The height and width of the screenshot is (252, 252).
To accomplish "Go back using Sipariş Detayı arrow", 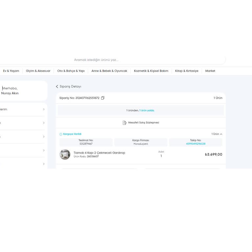I will click(x=57, y=87).
